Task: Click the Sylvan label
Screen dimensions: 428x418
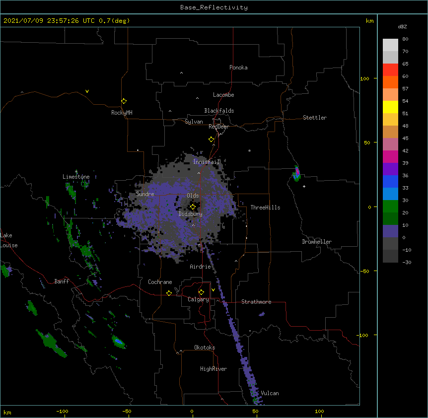Action: click(194, 122)
